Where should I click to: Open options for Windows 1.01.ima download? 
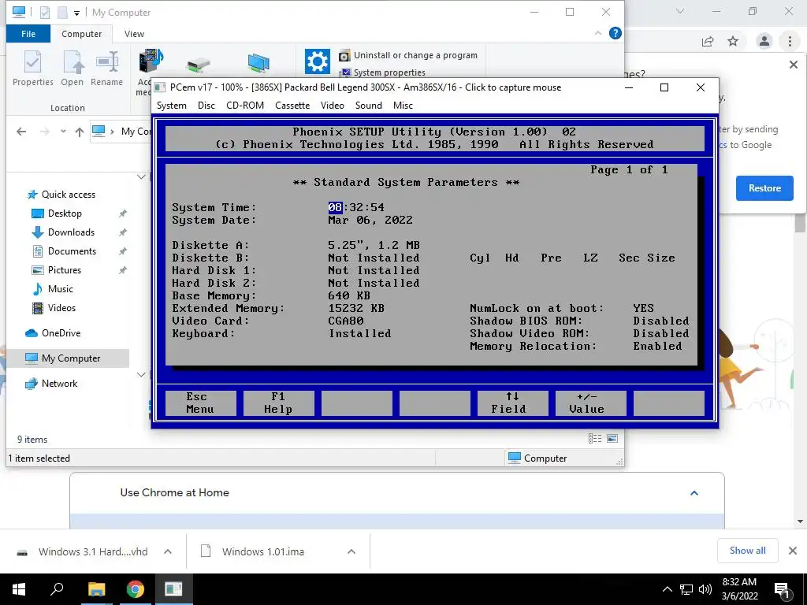click(351, 551)
